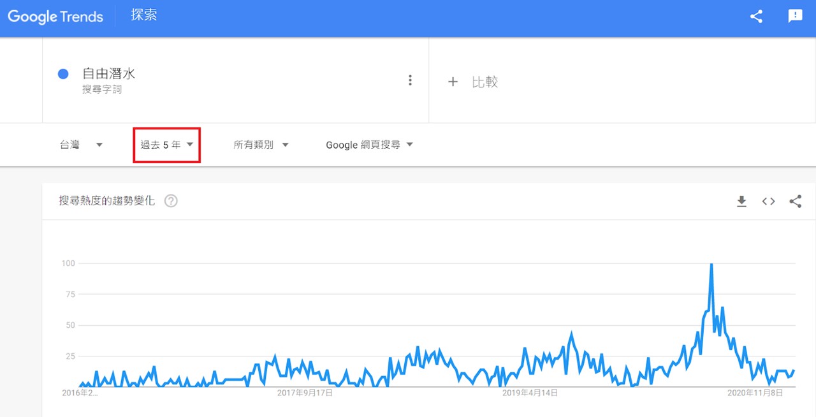Open the three-dot menu for 自由潛水

[x=410, y=80]
